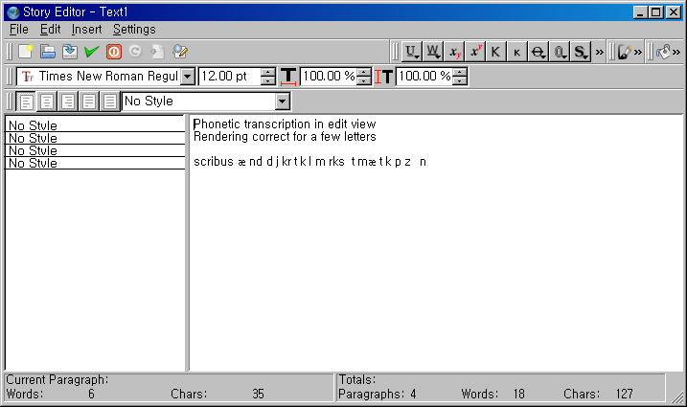The image size is (687, 407).
Task: Click green checkmark to update and exit
Action: click(92, 52)
